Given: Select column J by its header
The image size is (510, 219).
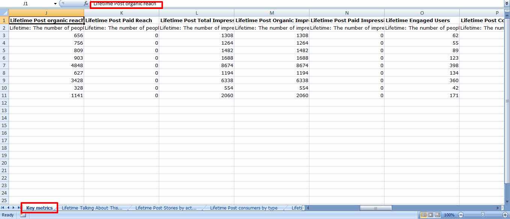Looking at the screenshot, I should [x=46, y=12].
